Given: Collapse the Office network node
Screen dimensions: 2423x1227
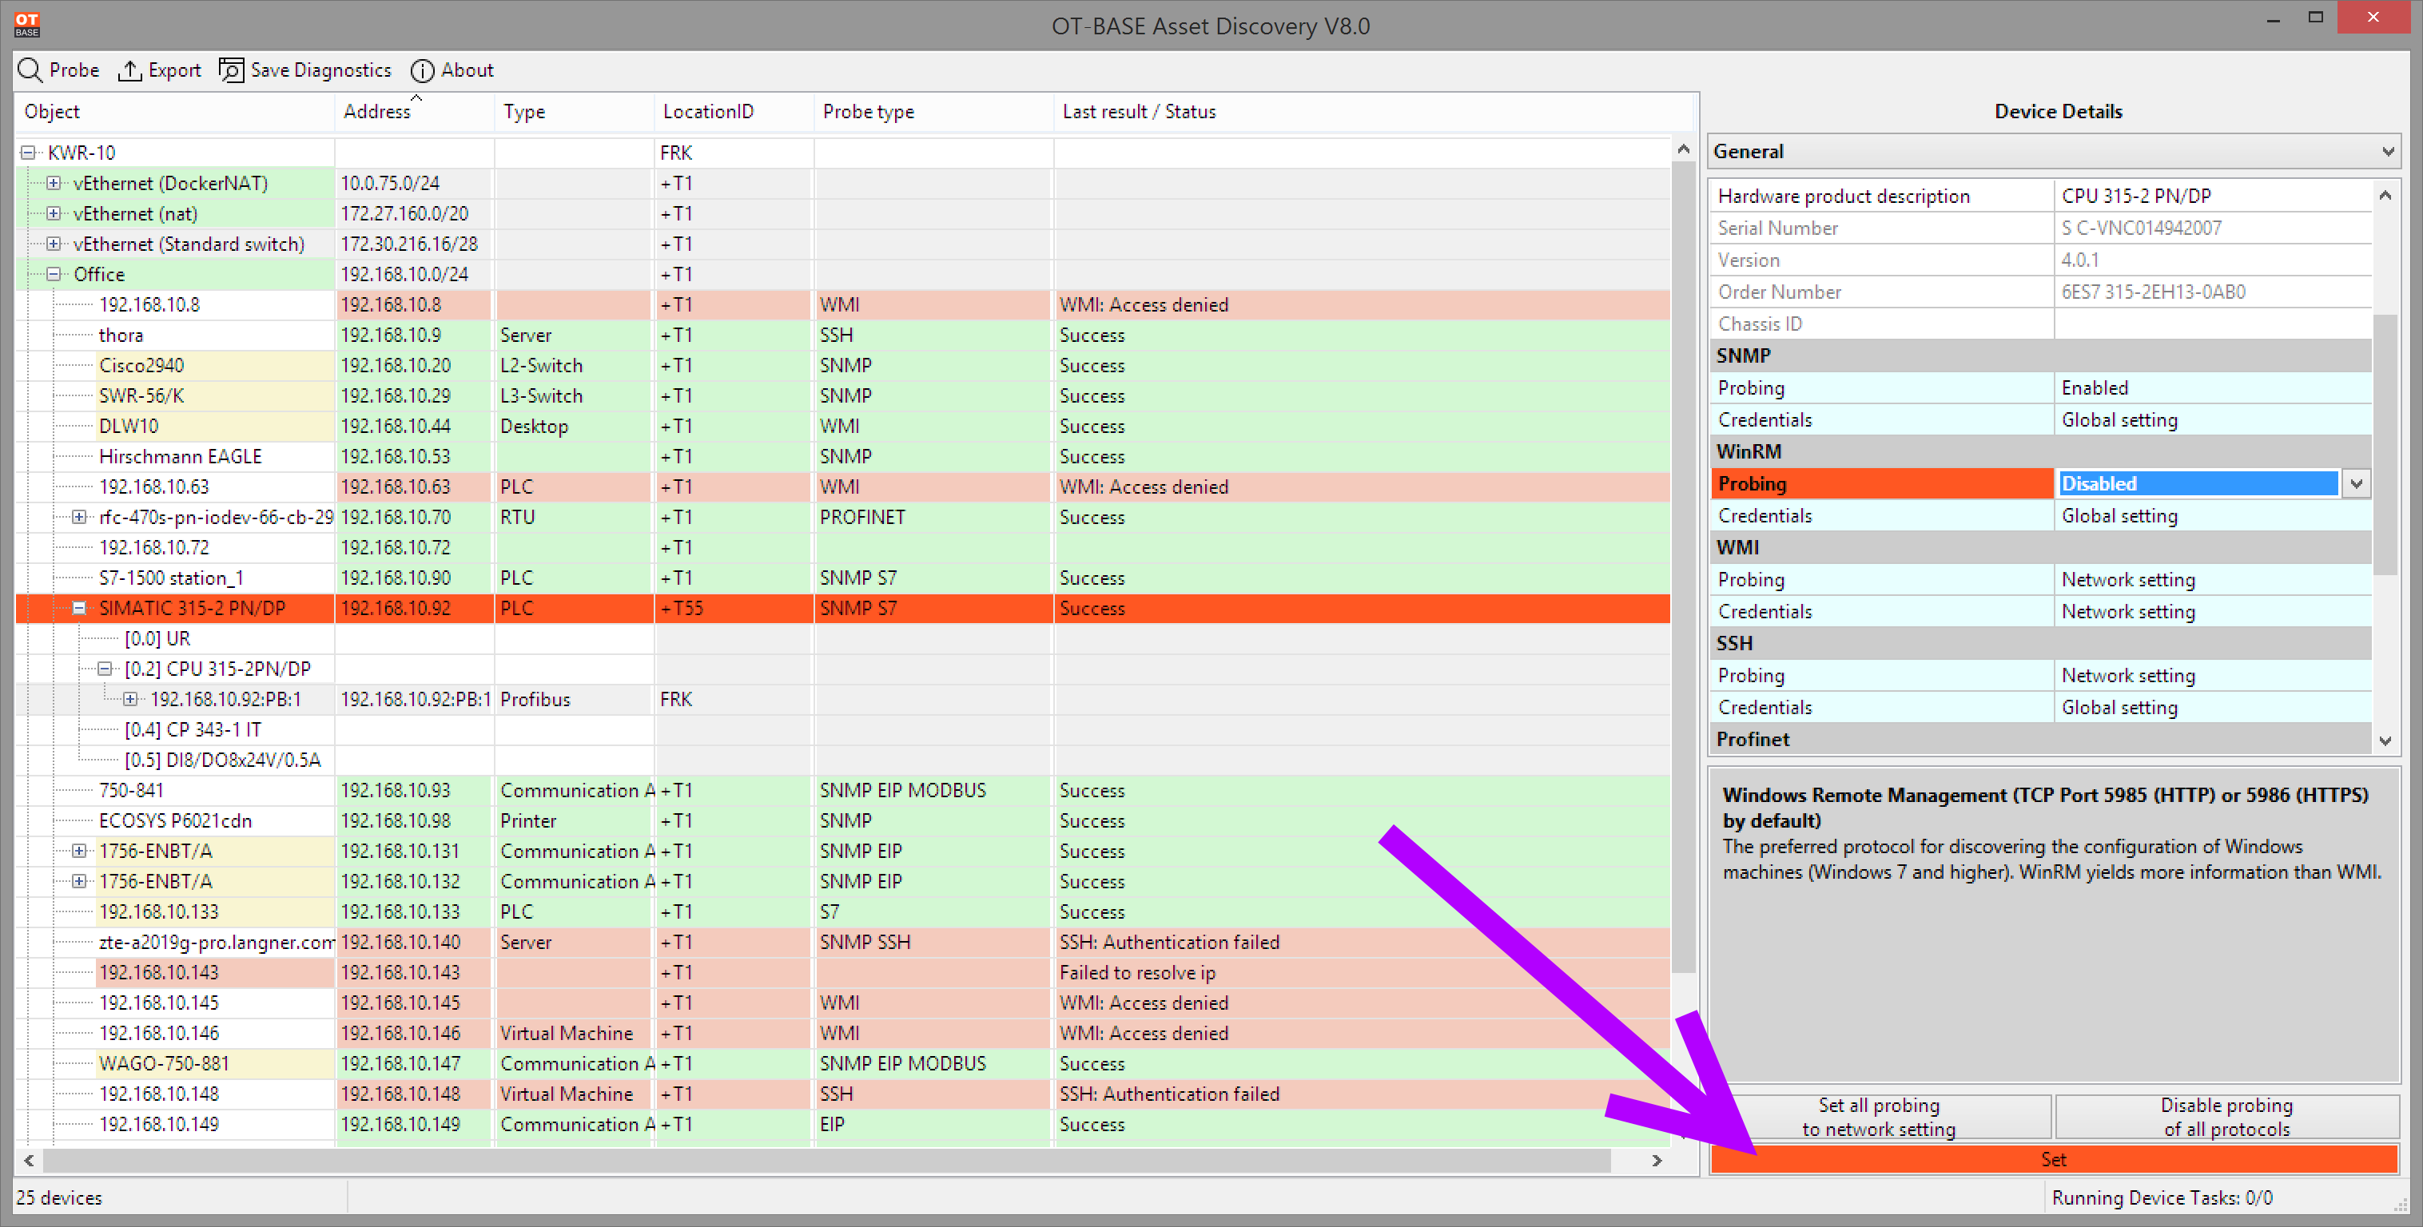Looking at the screenshot, I should (54, 275).
